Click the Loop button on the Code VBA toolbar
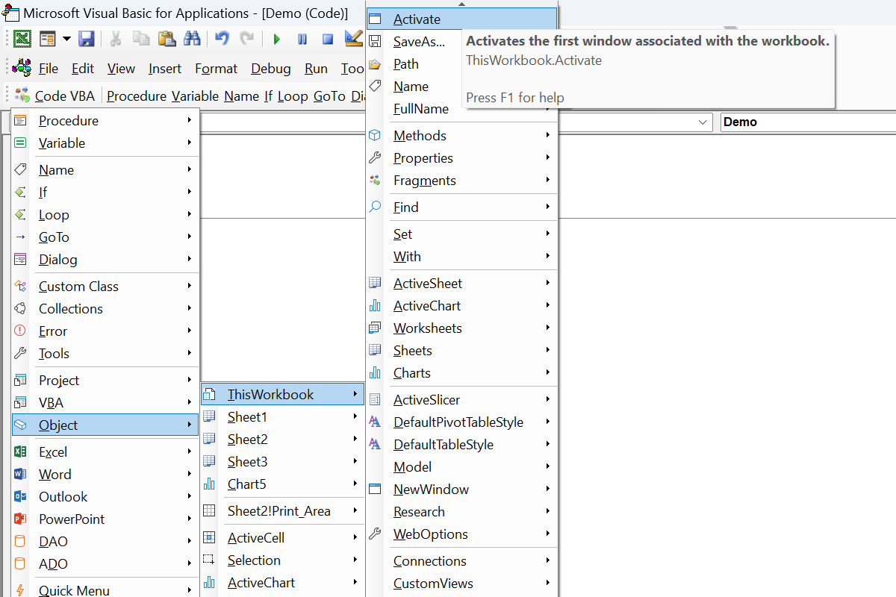The height and width of the screenshot is (597, 896). (293, 96)
